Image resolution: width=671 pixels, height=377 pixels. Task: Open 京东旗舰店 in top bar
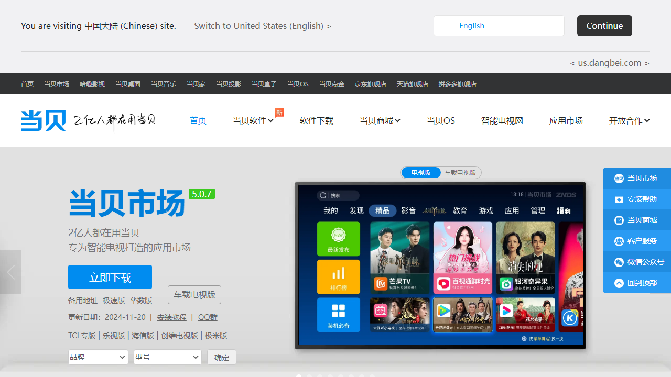(371, 84)
